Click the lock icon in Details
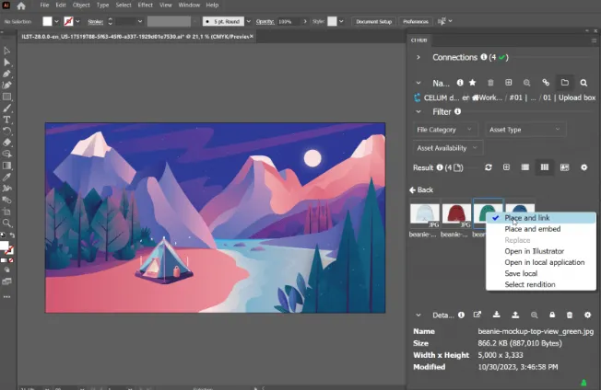 click(x=552, y=315)
